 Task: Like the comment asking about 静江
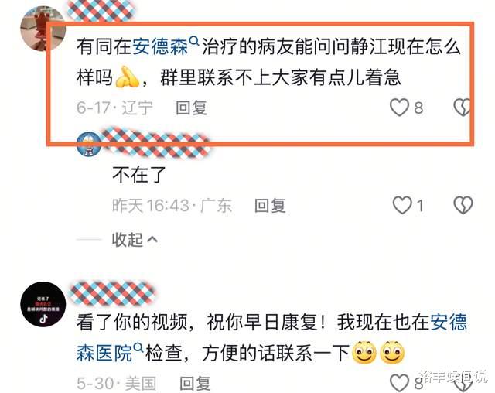(x=399, y=108)
